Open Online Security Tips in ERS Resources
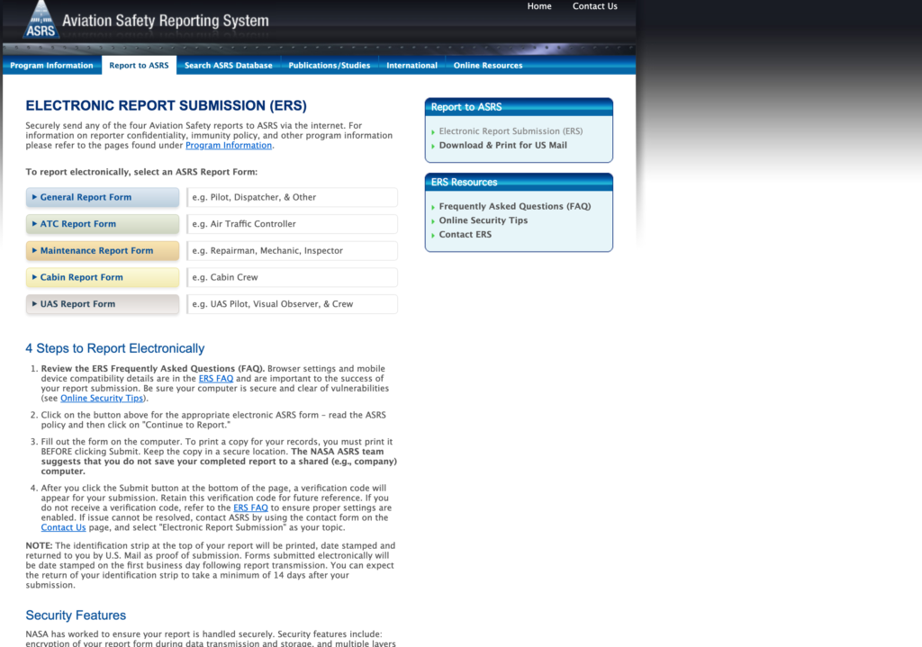922x647 pixels. click(x=484, y=220)
